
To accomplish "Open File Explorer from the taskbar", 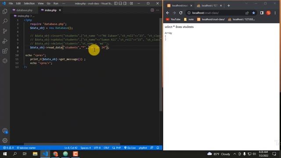I will pos(35,154).
